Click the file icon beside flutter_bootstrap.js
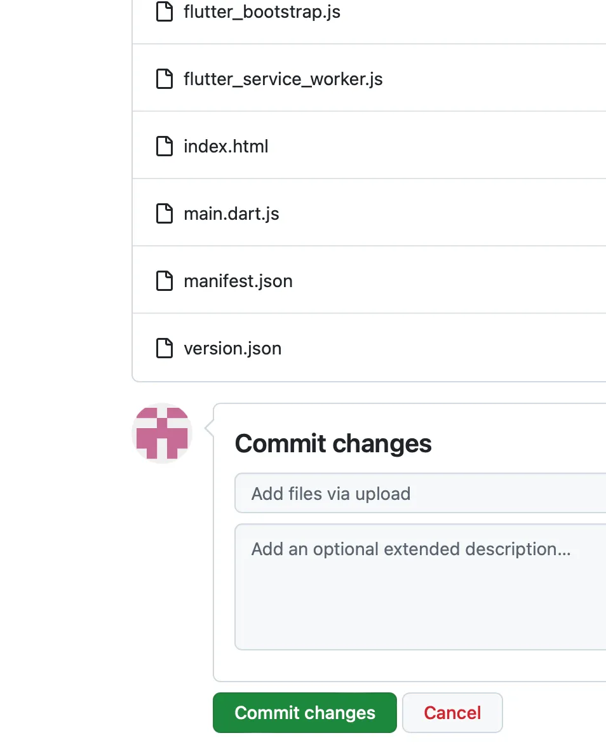Viewport: 606px width, 747px height. click(x=165, y=12)
